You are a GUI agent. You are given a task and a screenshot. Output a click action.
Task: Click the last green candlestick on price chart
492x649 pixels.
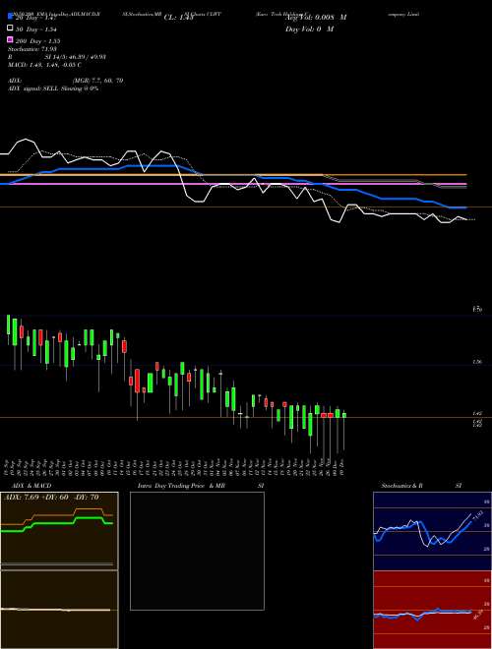pyautogui.click(x=344, y=415)
